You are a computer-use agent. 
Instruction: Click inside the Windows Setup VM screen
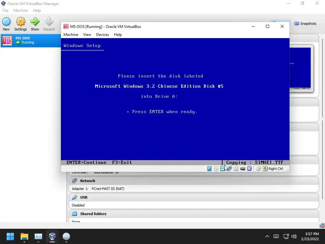175,102
